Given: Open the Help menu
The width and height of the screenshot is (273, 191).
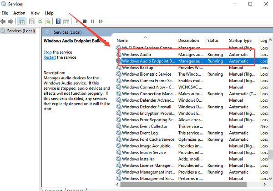Looking at the screenshot, I should coord(49,13).
